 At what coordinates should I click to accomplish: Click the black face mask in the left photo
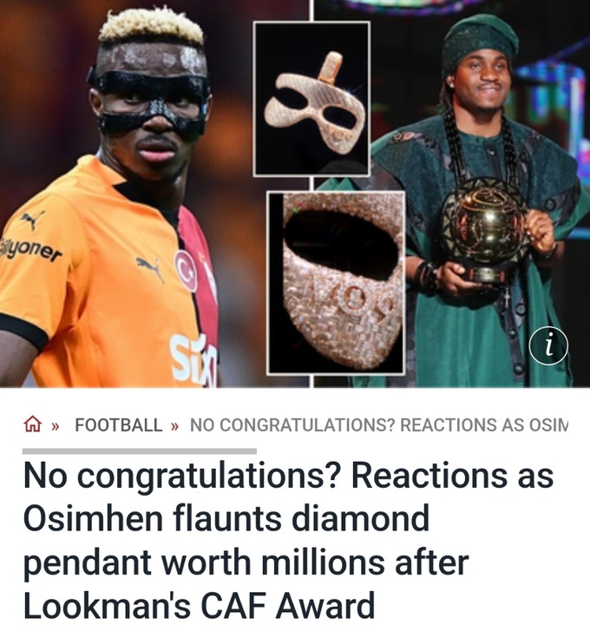[x=149, y=101]
